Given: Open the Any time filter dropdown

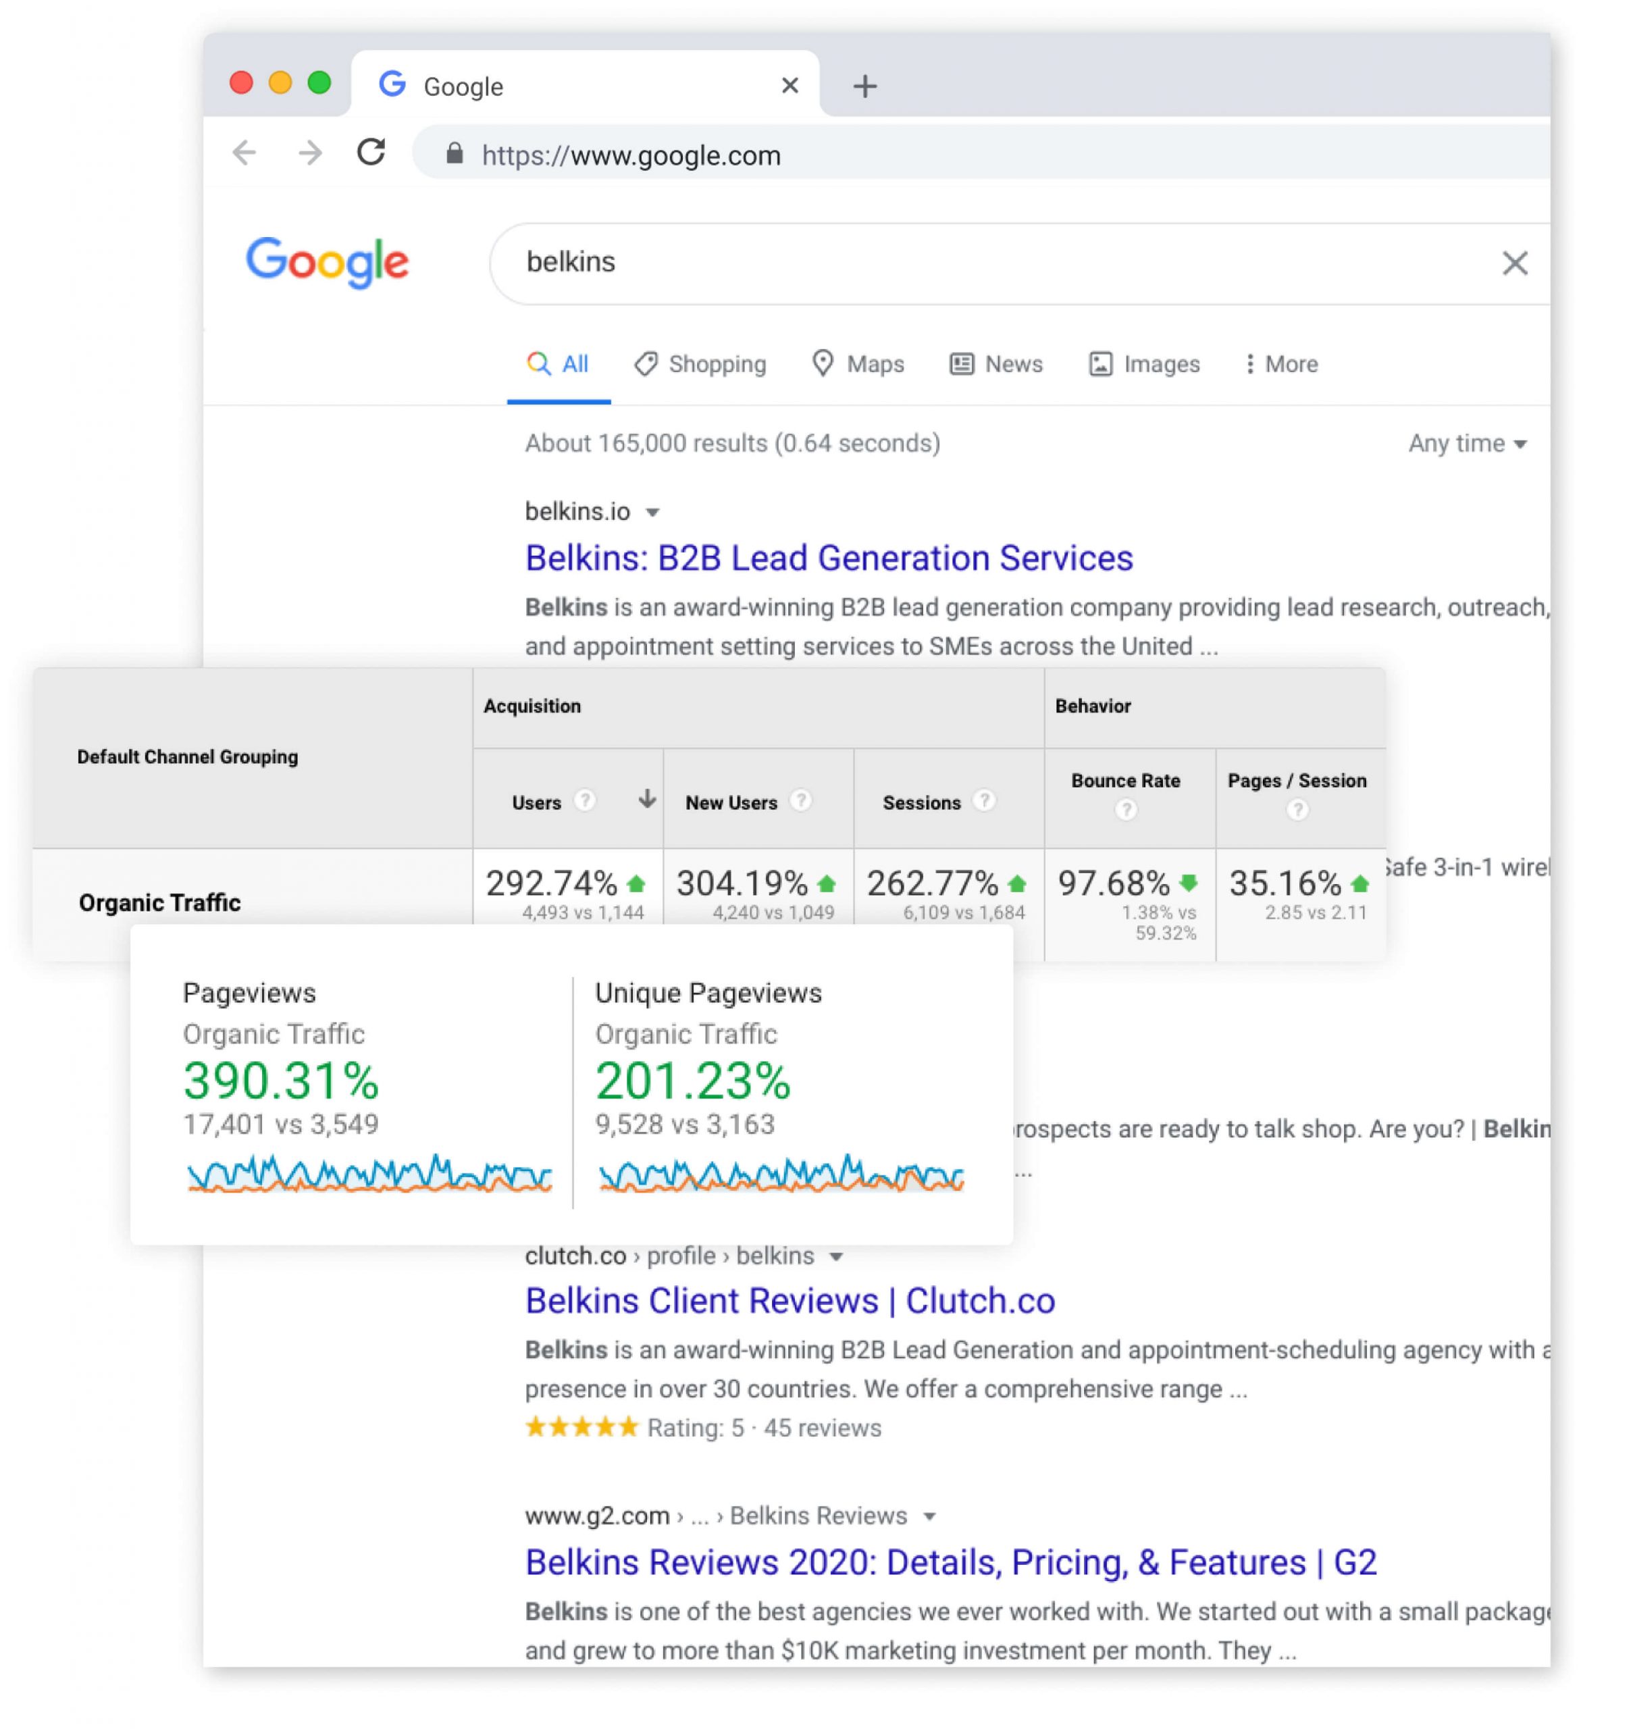Looking at the screenshot, I should (x=1468, y=444).
